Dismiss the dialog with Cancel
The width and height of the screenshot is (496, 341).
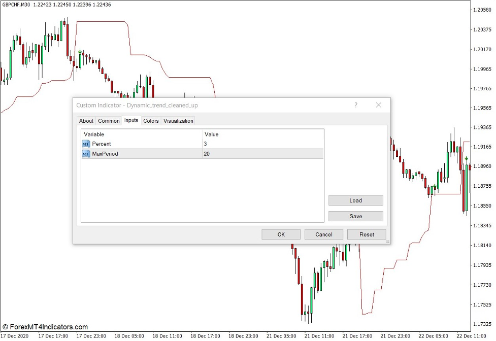(x=323, y=234)
